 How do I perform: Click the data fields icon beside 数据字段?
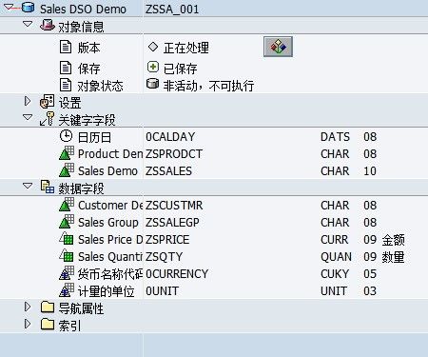(48, 187)
